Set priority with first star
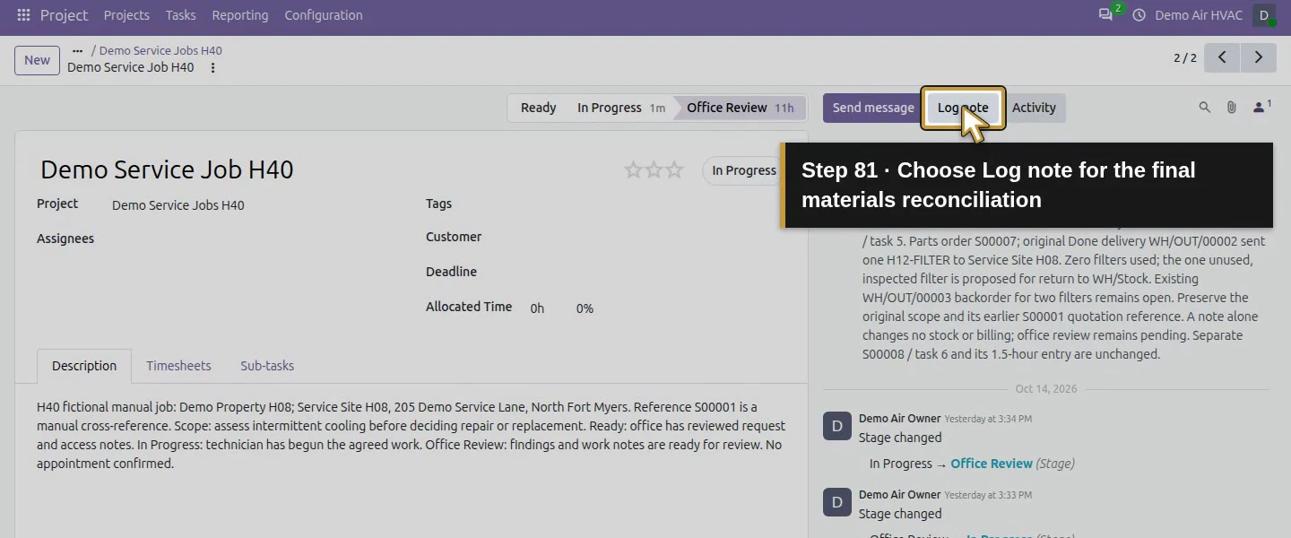The image size is (1291, 538). (634, 169)
